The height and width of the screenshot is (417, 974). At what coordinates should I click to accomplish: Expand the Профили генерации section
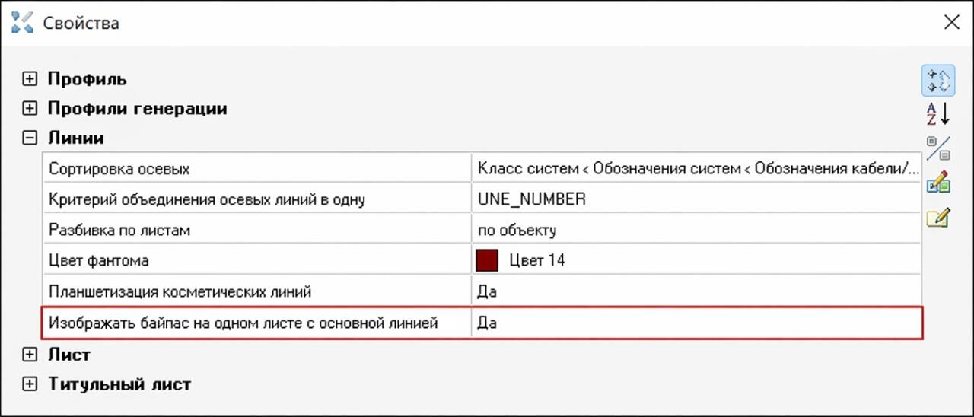[29, 109]
